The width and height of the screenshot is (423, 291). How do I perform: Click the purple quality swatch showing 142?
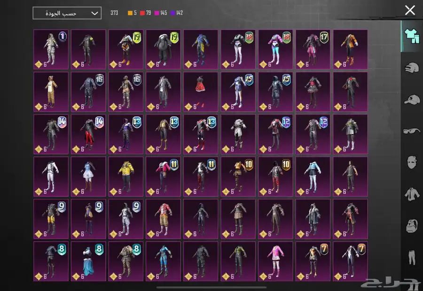click(x=173, y=13)
